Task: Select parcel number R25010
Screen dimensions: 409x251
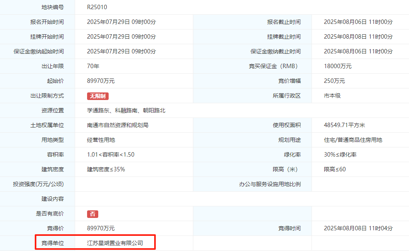Action: point(97,7)
